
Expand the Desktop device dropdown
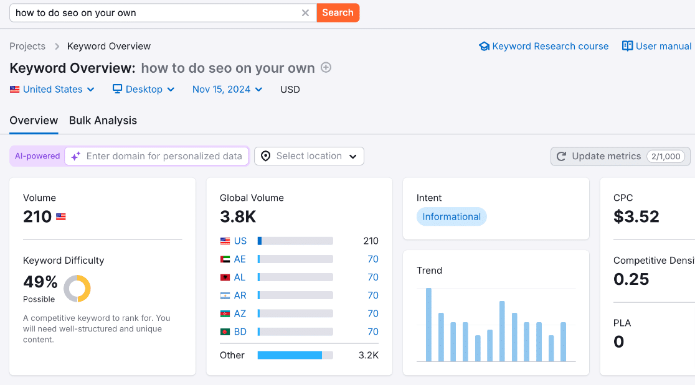143,89
